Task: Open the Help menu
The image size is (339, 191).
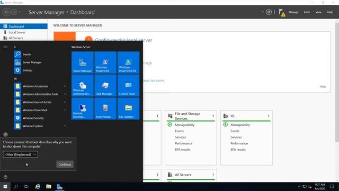Action: (330, 12)
